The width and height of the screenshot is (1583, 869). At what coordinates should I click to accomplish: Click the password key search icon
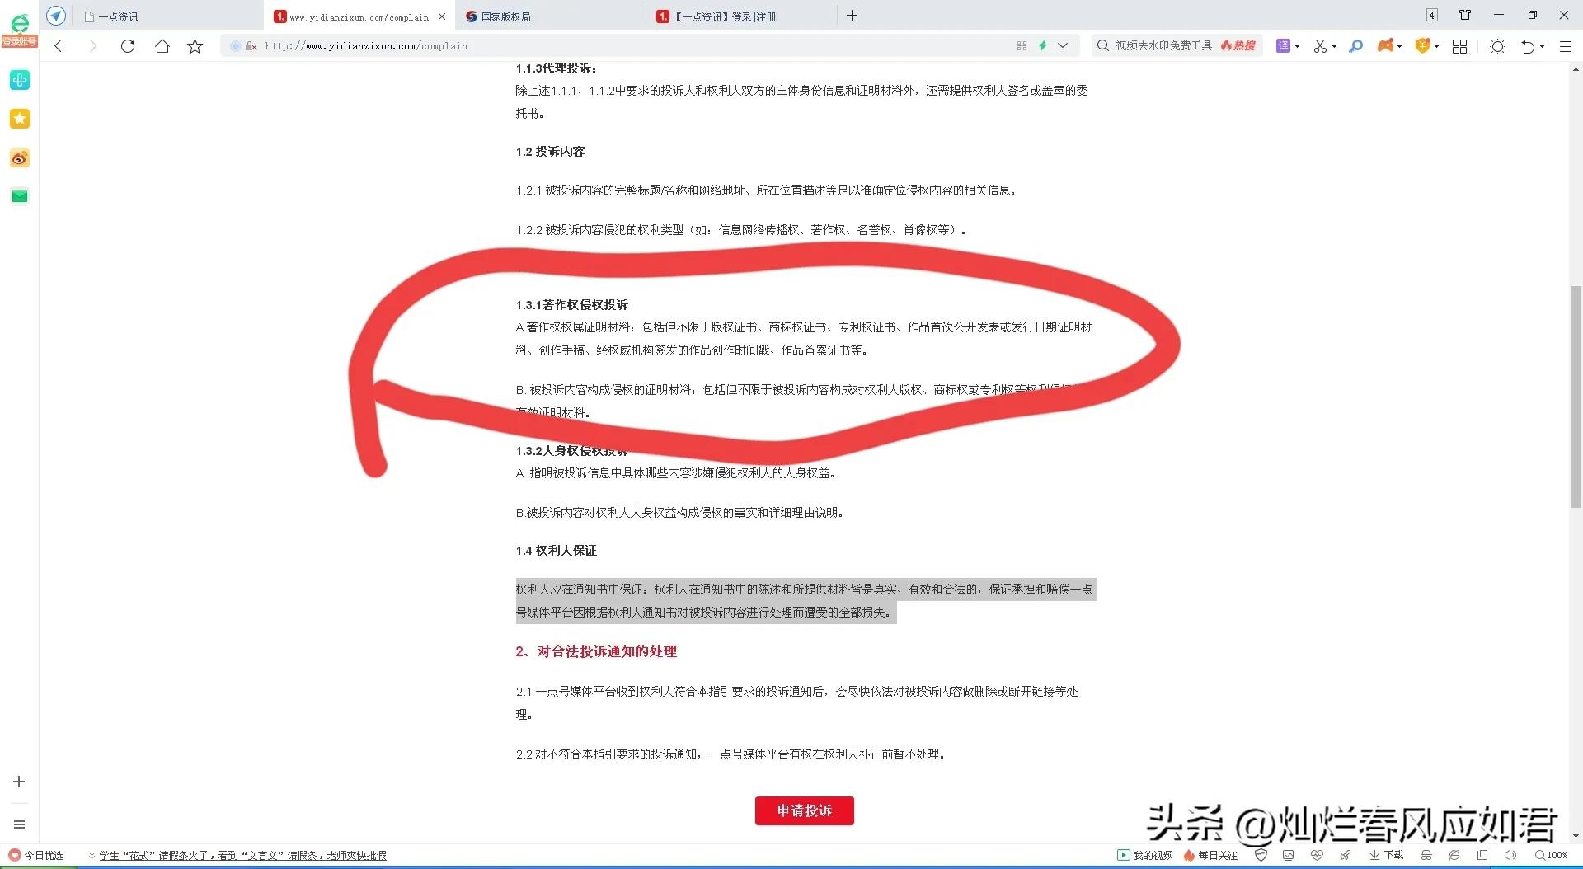pyautogui.click(x=1356, y=46)
